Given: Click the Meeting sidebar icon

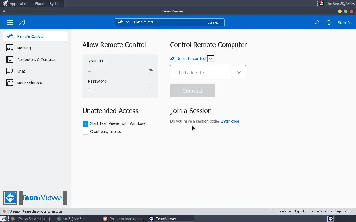Looking at the screenshot, I should (x=10, y=48).
